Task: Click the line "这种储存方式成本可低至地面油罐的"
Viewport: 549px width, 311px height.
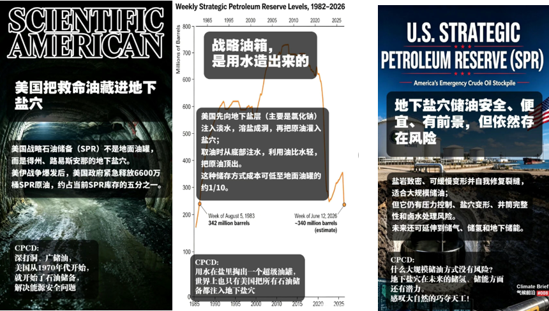Action: [261, 176]
